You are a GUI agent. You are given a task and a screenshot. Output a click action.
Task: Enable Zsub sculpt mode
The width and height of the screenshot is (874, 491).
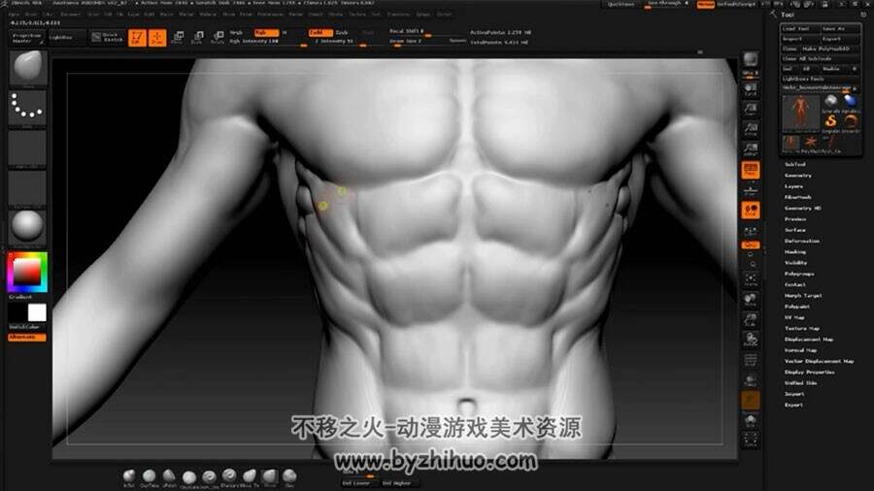click(342, 32)
